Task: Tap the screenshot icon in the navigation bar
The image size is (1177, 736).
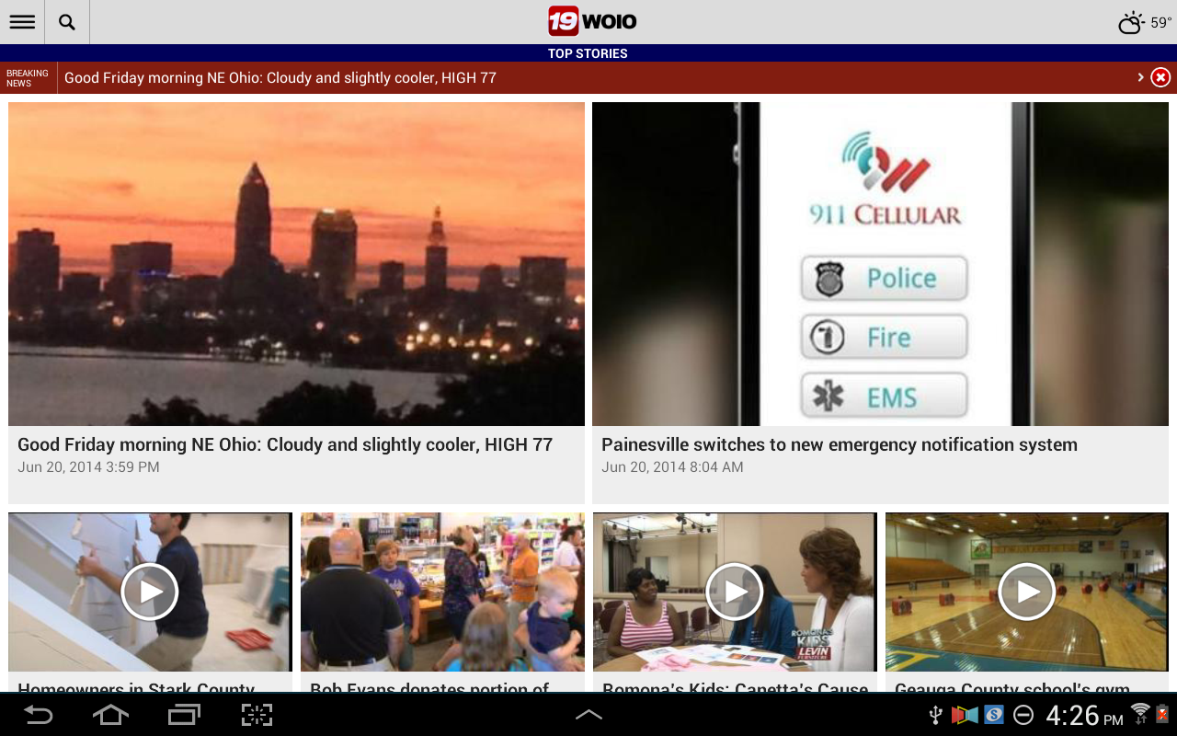Action: pos(255,714)
